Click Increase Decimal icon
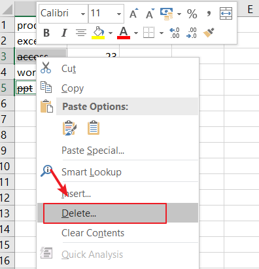 tap(175, 33)
